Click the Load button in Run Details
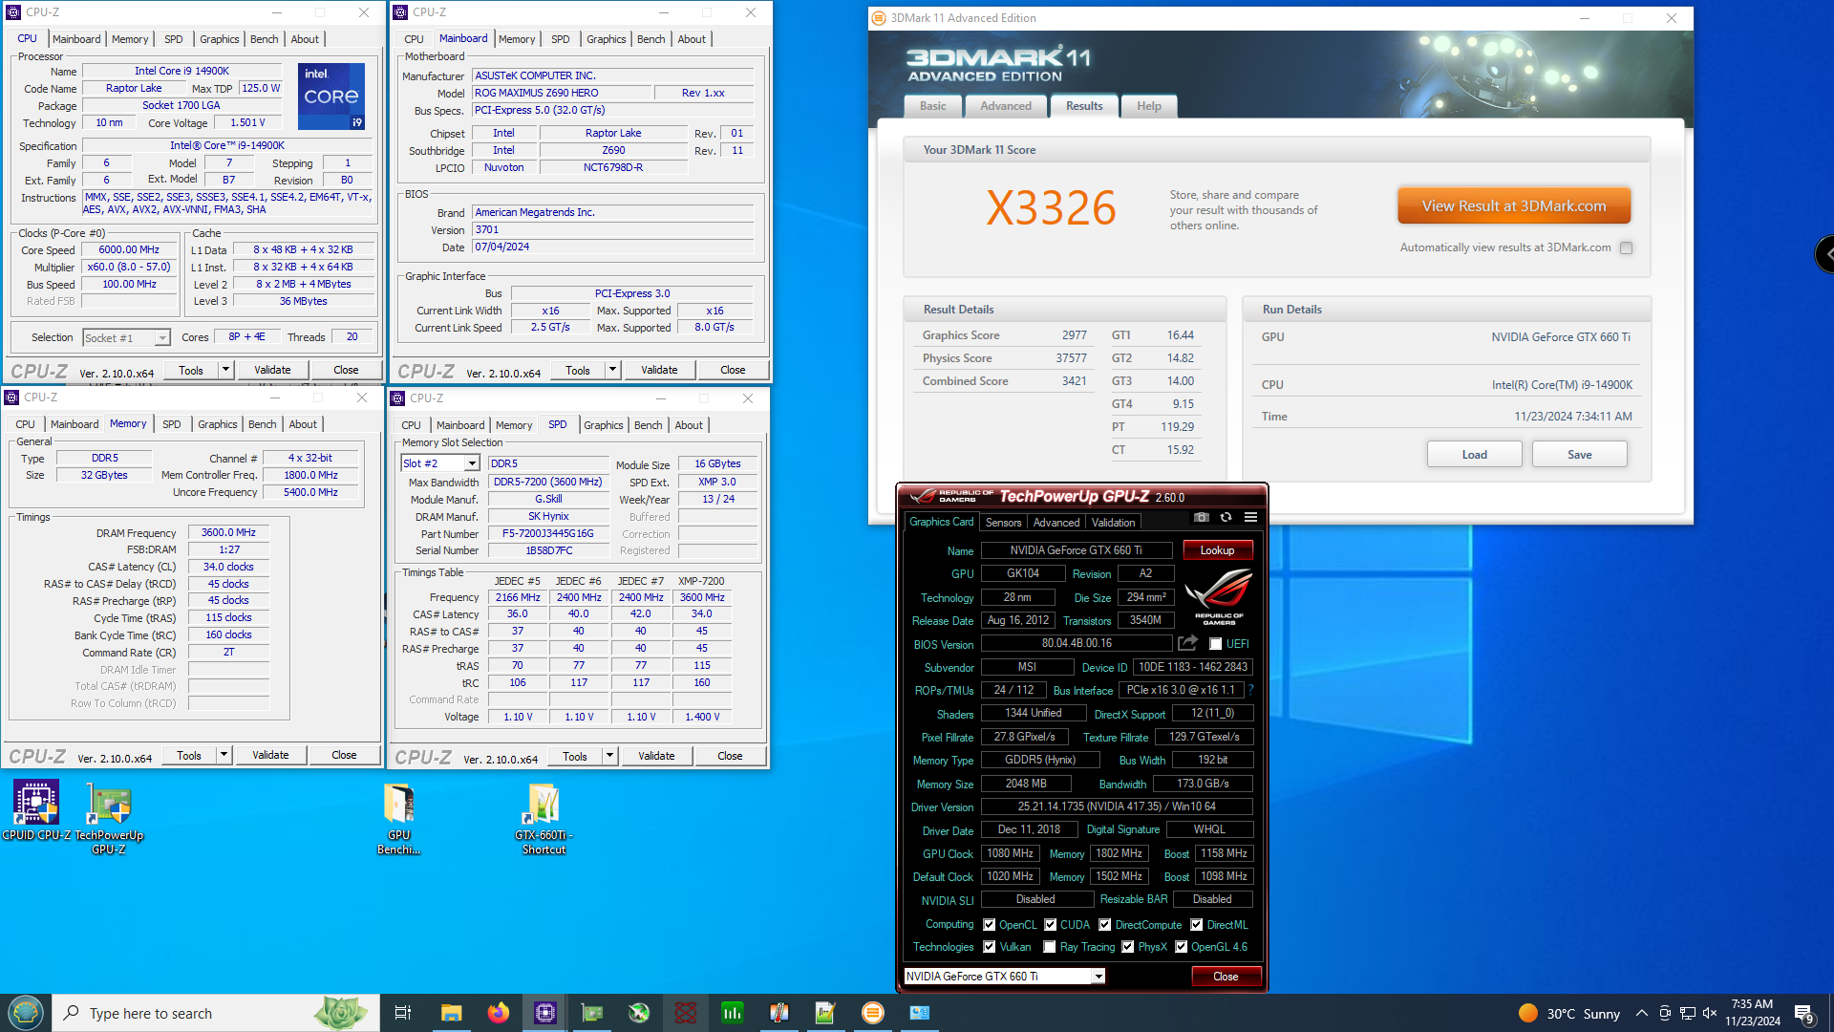The image size is (1834, 1032). [1474, 454]
